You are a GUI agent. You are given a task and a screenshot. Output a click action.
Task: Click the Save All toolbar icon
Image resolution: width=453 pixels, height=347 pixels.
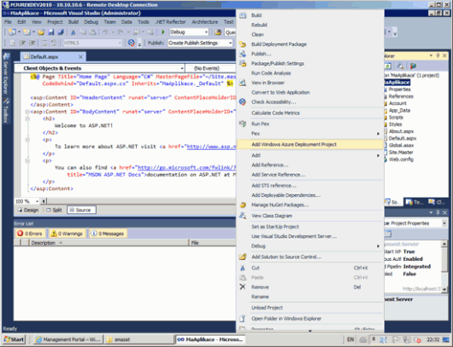(x=61, y=32)
